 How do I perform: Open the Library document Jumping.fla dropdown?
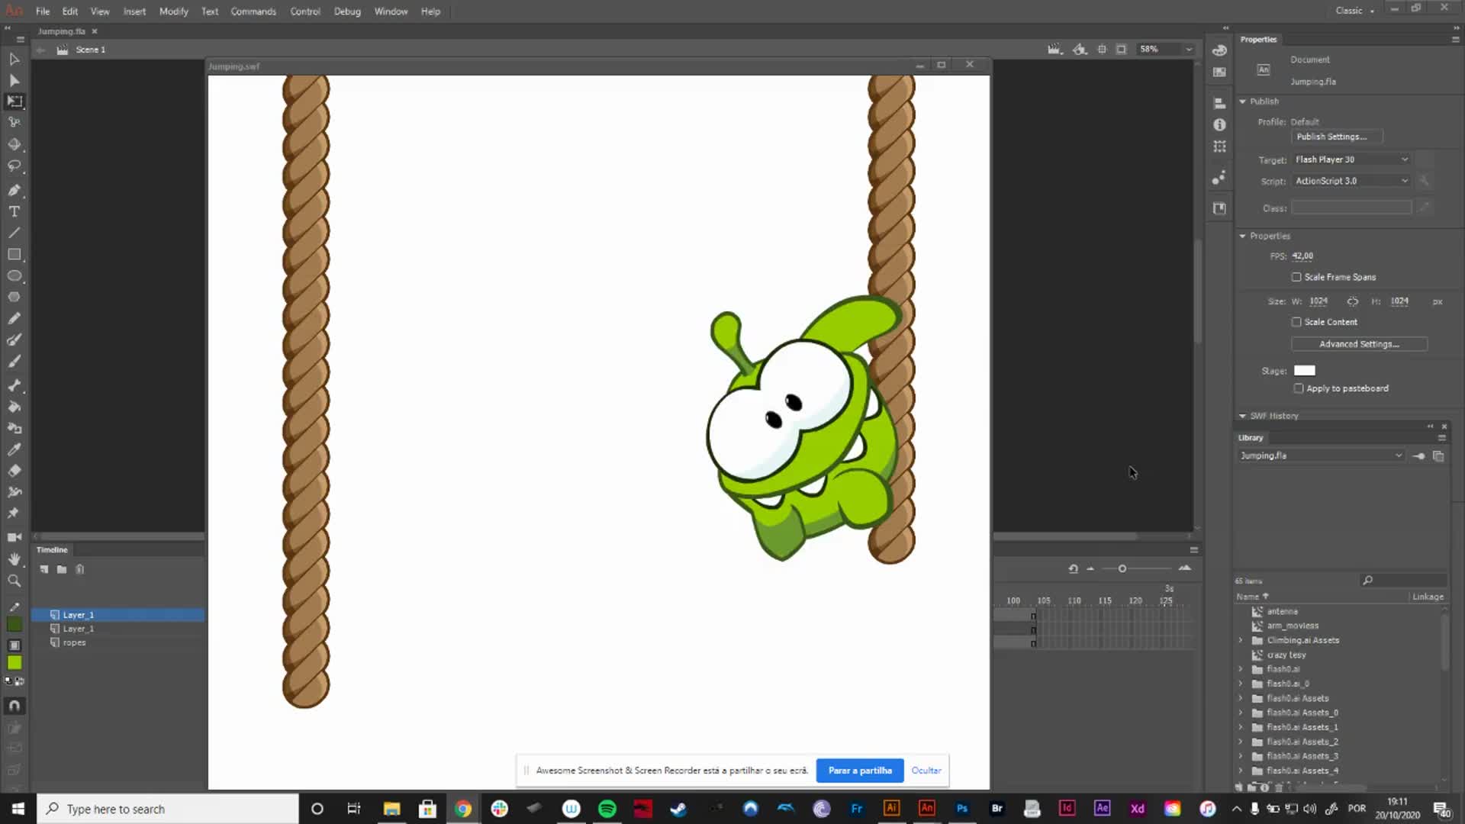click(1321, 455)
